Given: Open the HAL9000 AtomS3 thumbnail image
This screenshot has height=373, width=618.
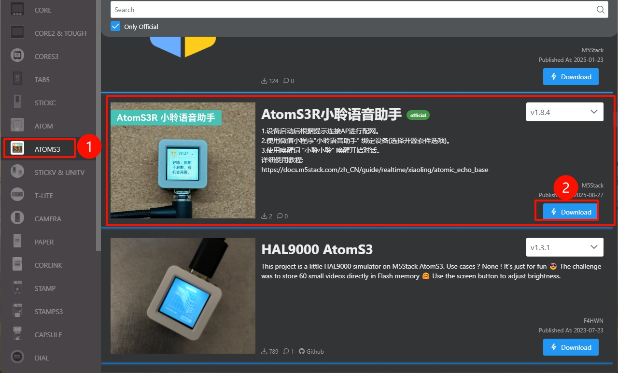Looking at the screenshot, I should click(x=183, y=296).
